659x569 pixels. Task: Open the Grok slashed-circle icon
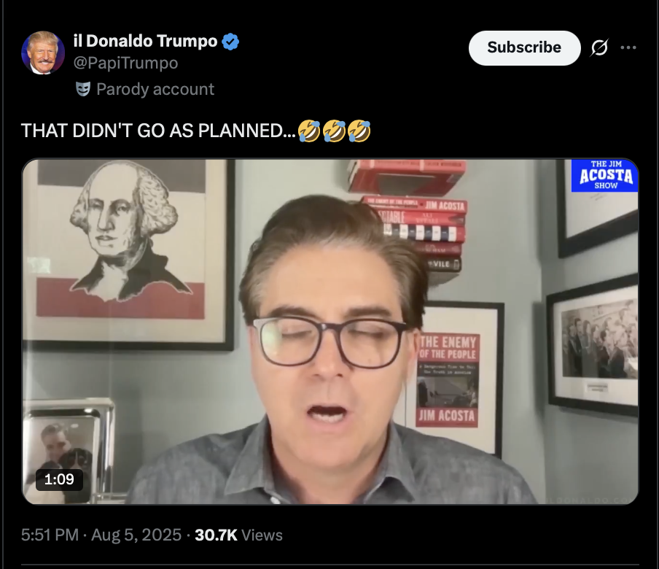(599, 47)
